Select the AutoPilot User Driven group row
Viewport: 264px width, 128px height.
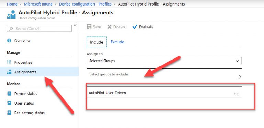click(x=164, y=93)
